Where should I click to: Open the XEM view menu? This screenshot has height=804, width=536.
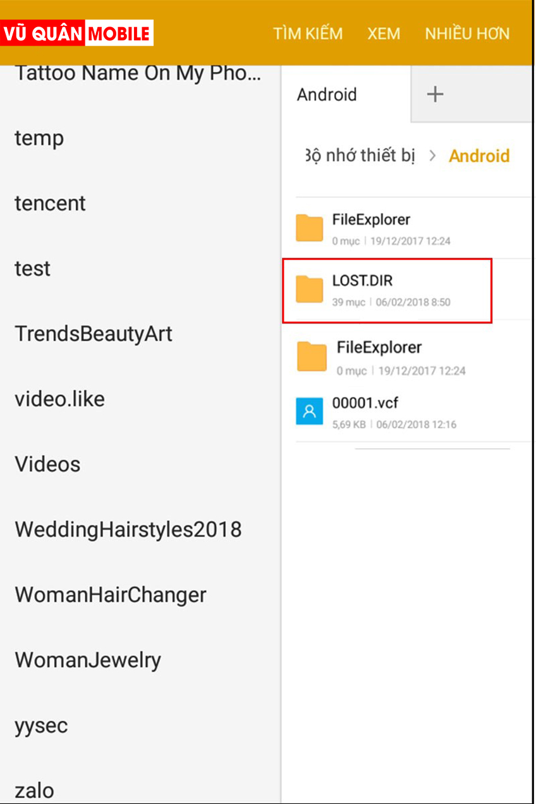coord(384,33)
